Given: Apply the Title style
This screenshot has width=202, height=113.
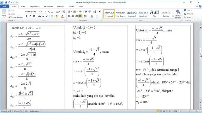Looking at the screenshot, I should [154, 14].
